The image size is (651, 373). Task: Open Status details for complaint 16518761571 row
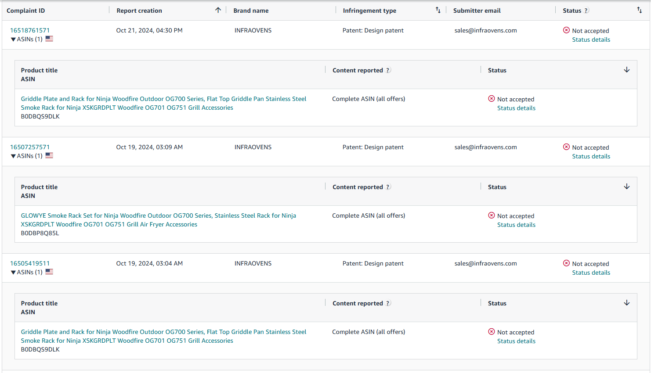click(591, 39)
